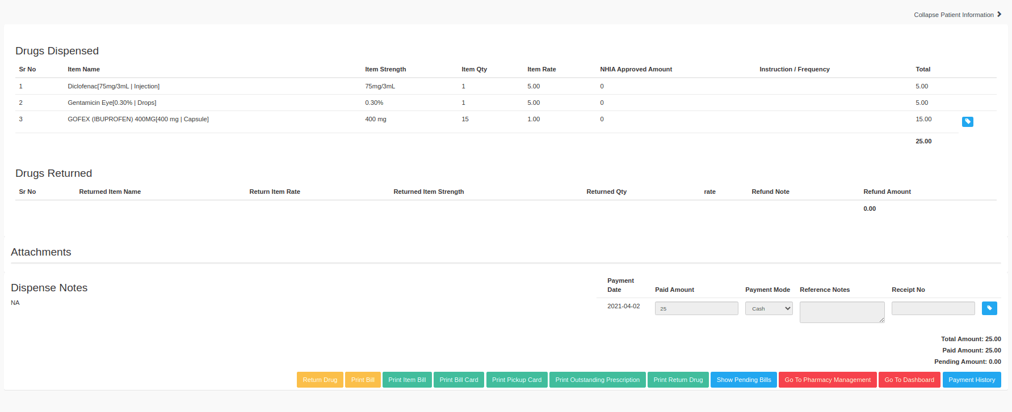
Task: Show pending bills
Action: pyautogui.click(x=744, y=380)
